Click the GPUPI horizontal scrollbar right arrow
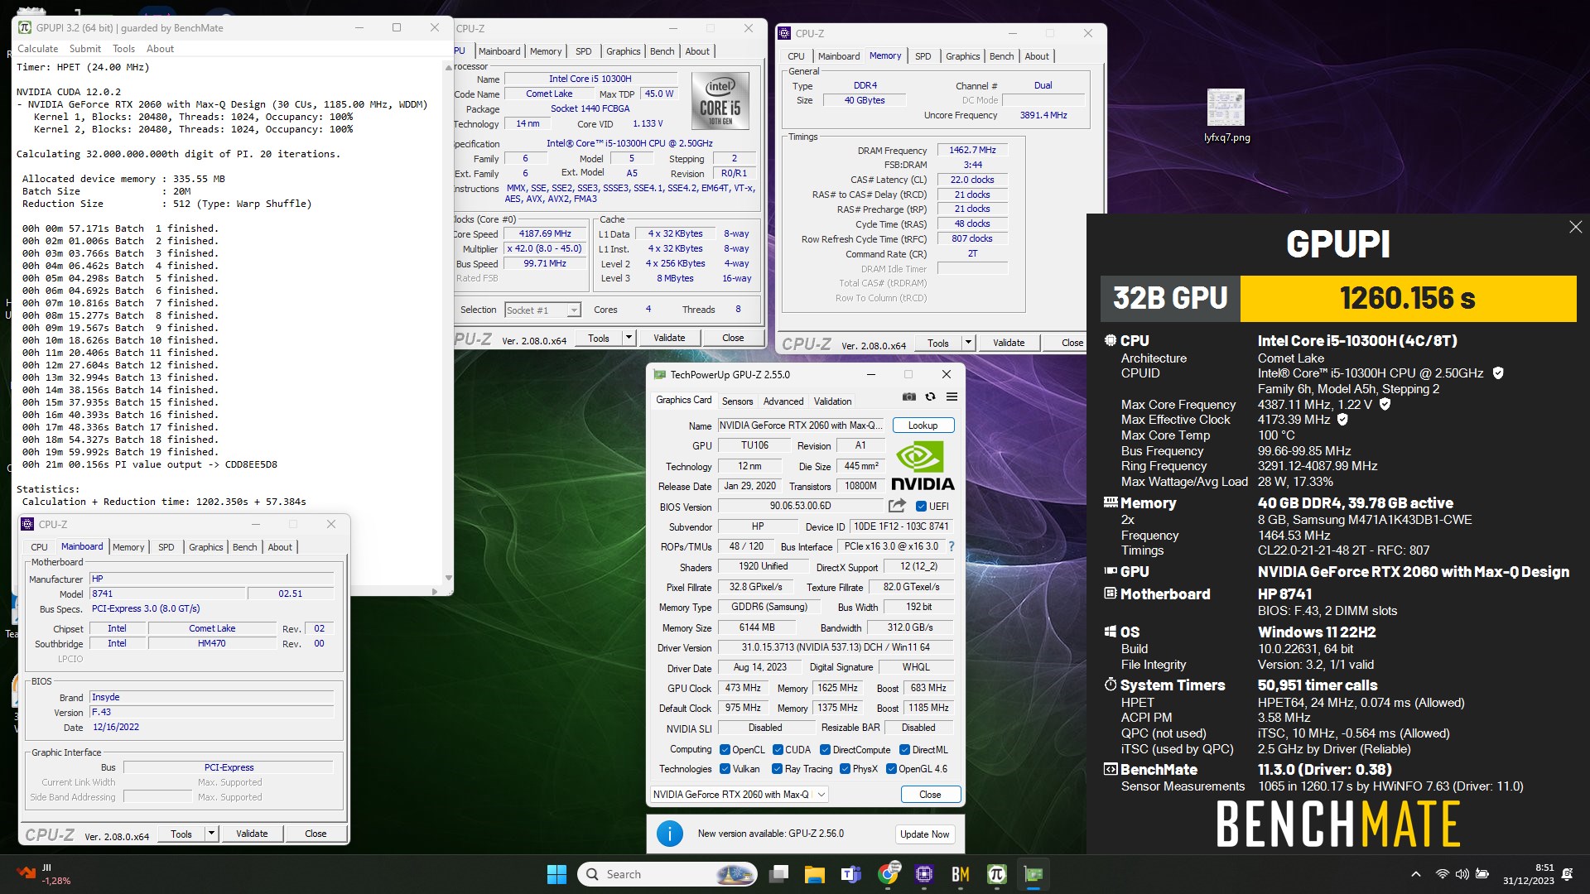The width and height of the screenshot is (1590, 894). (x=434, y=591)
